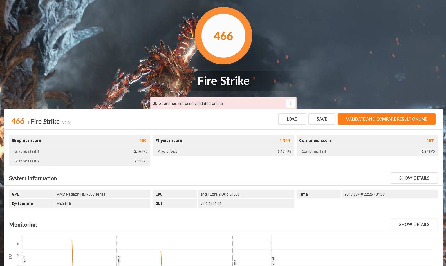Click the Fire Strike title banner
The width and height of the screenshot is (446, 266).
[x=223, y=81]
